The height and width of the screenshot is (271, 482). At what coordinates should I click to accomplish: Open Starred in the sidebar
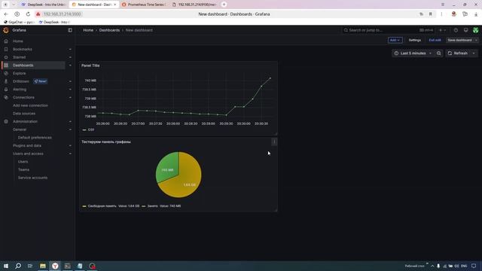tap(19, 57)
